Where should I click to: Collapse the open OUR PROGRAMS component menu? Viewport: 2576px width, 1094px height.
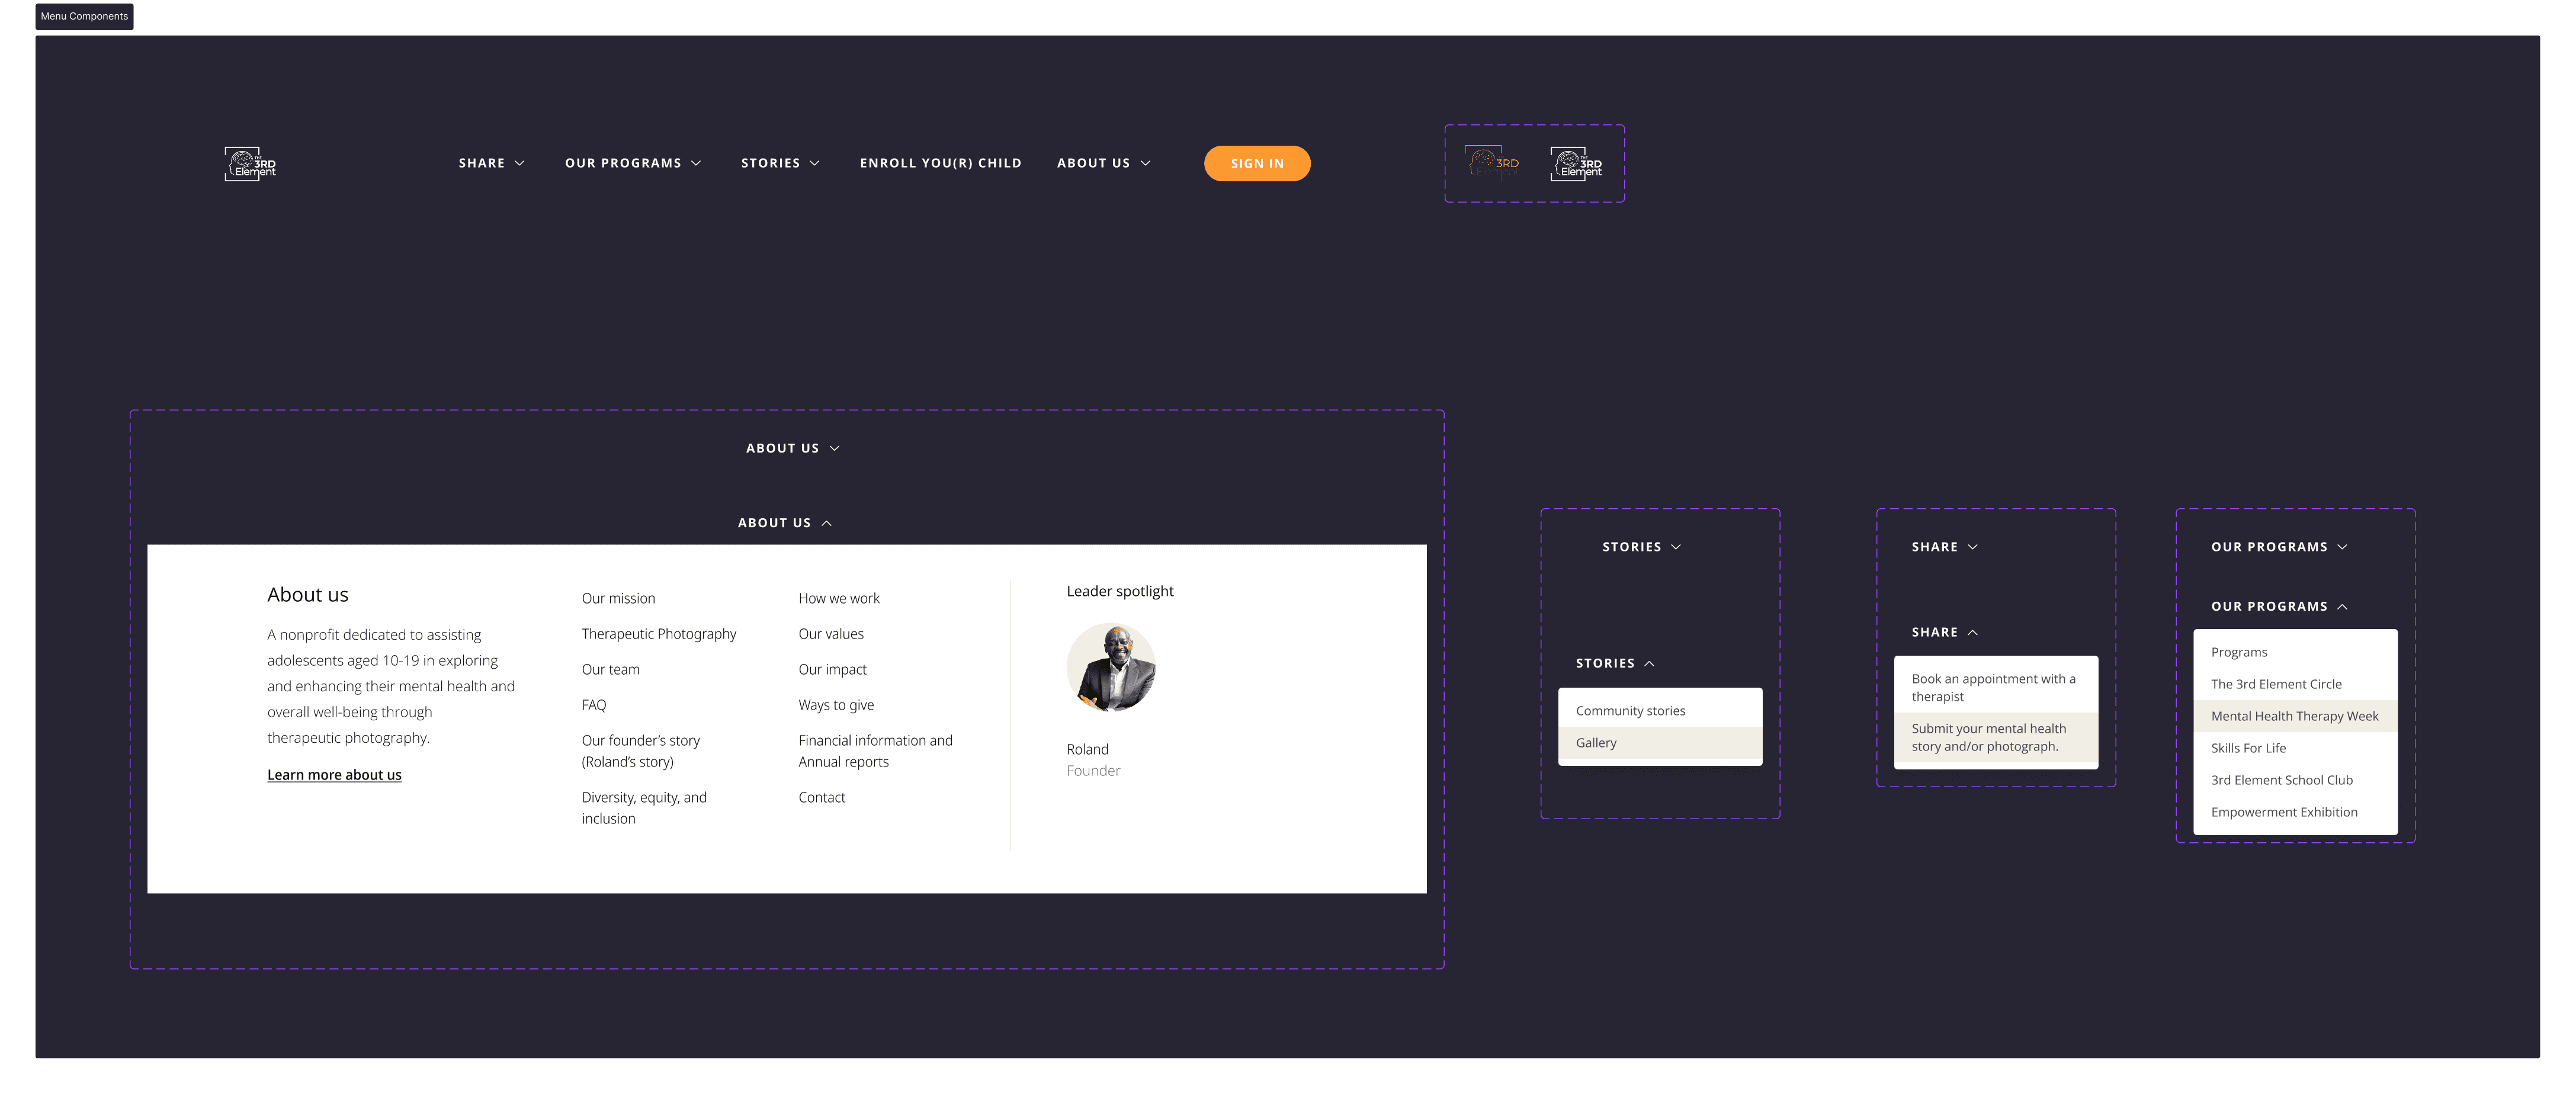pyautogui.click(x=2279, y=607)
